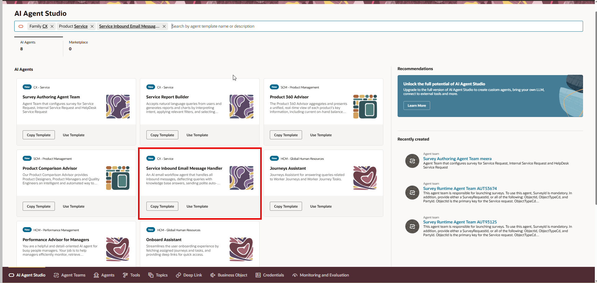Open Agent Teams from the bottom toolbar

pyautogui.click(x=69, y=275)
